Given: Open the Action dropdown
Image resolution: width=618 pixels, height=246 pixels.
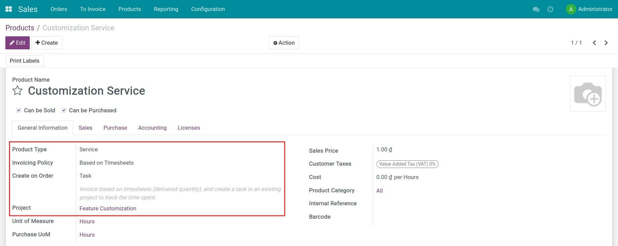Looking at the screenshot, I should point(284,43).
